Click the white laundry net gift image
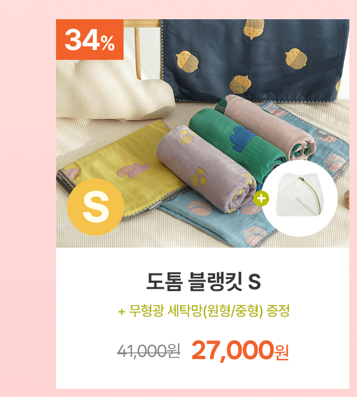 [x=300, y=198]
